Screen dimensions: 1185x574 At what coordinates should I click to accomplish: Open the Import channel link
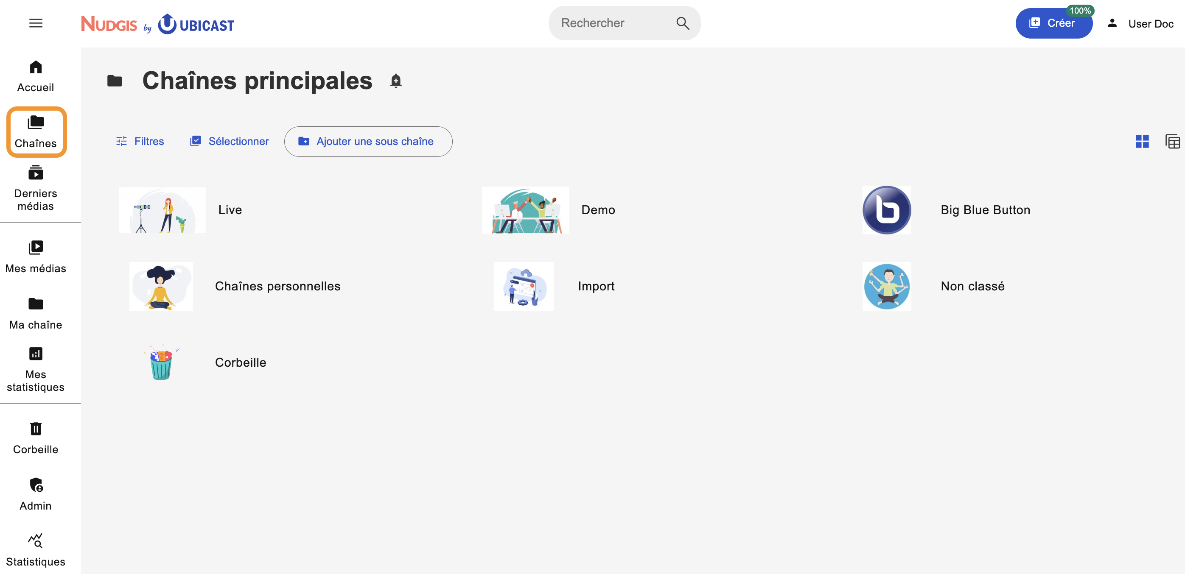click(x=596, y=286)
